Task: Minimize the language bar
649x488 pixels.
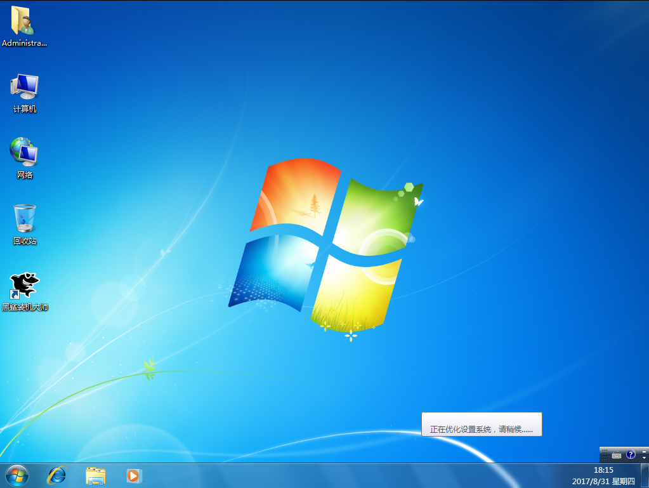Action: [644, 451]
